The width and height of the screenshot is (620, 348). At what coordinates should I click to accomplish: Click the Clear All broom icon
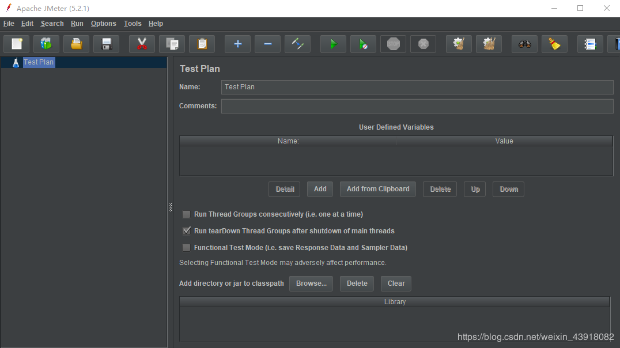click(x=554, y=44)
